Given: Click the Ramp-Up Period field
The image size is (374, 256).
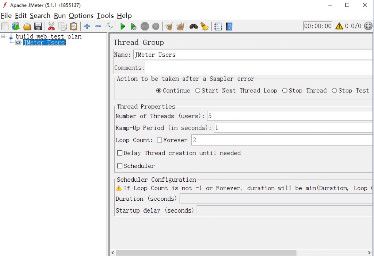Looking at the screenshot, I should click(293, 128).
